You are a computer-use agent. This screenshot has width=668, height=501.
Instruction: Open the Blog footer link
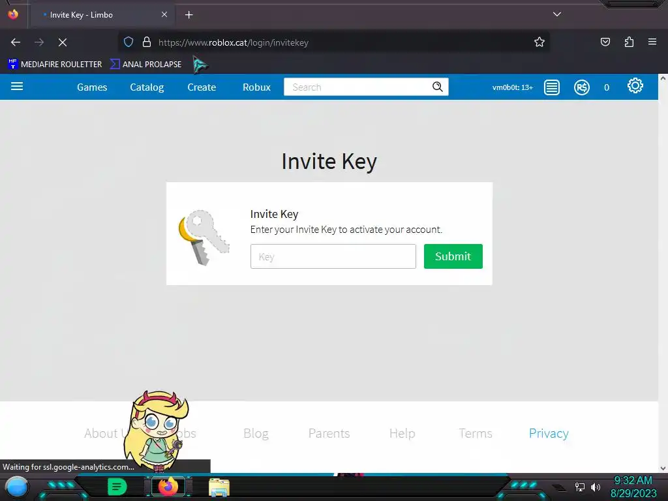point(256,433)
